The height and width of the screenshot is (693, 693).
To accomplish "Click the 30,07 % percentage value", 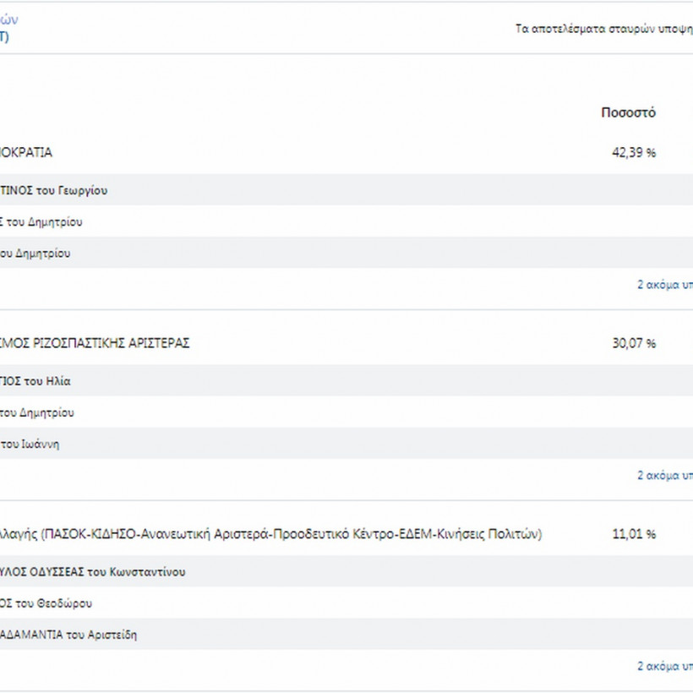I will pos(633,343).
